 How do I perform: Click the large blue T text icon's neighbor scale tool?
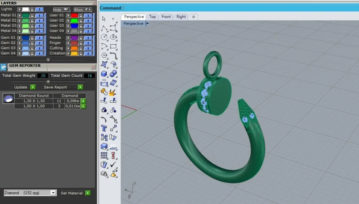pyautogui.click(x=113, y=128)
